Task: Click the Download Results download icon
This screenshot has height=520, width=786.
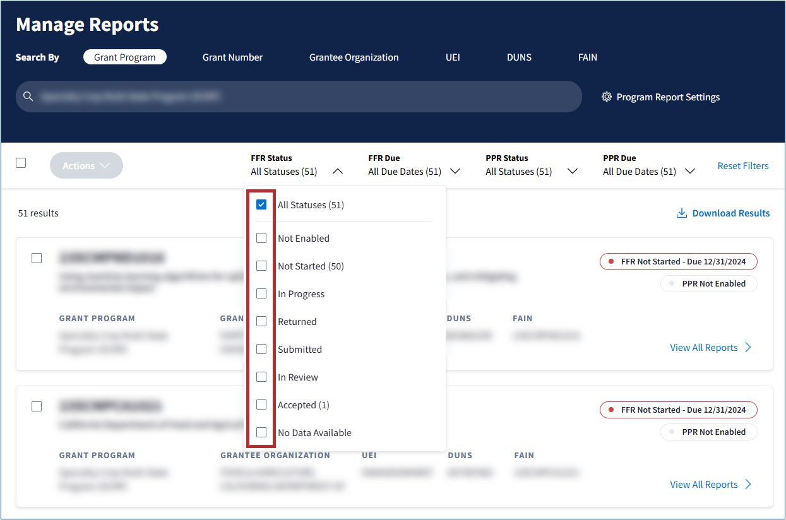Action: pyautogui.click(x=681, y=213)
